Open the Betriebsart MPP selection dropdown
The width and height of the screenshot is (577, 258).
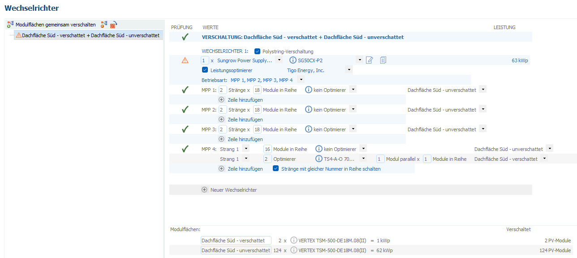[x=300, y=80]
